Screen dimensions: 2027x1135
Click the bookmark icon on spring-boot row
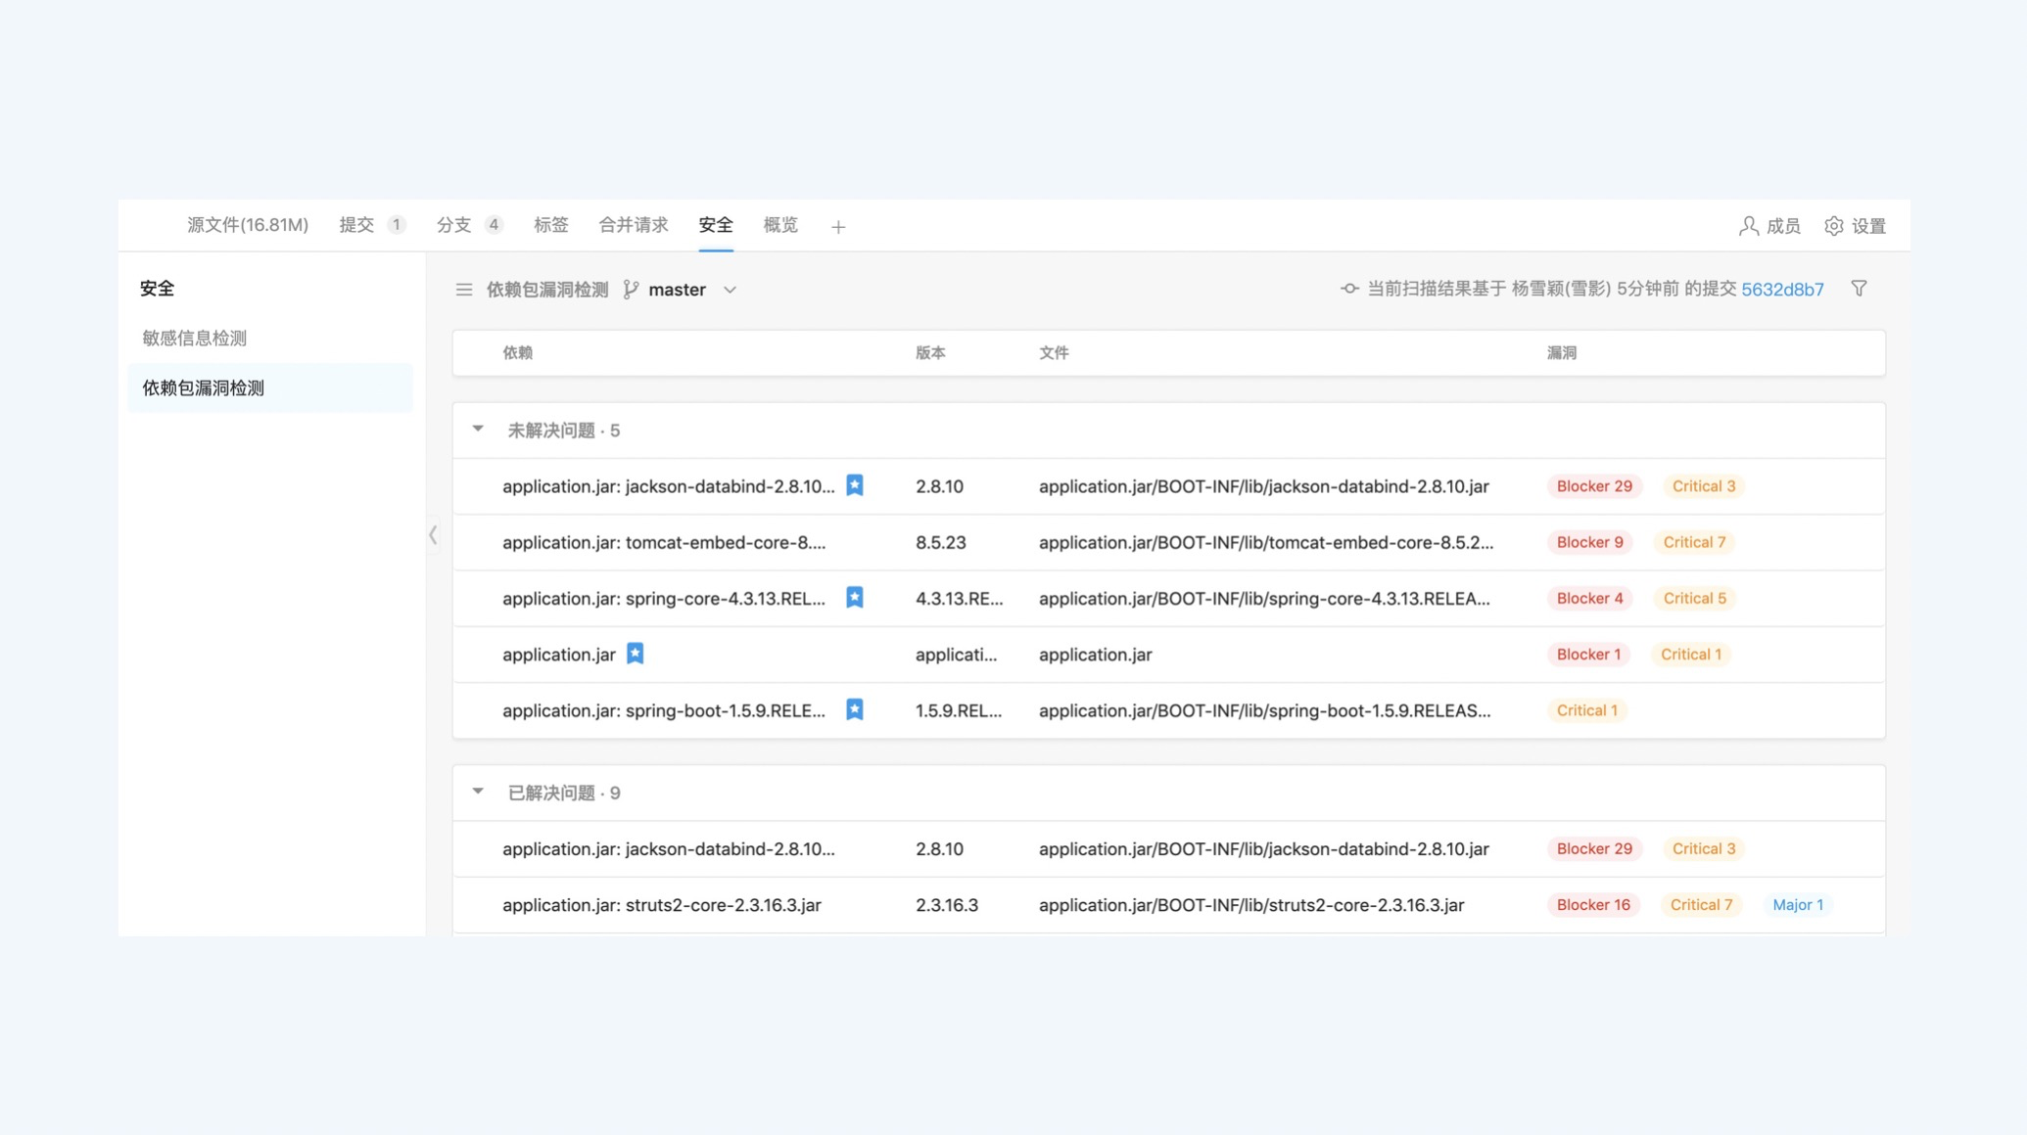click(x=855, y=709)
